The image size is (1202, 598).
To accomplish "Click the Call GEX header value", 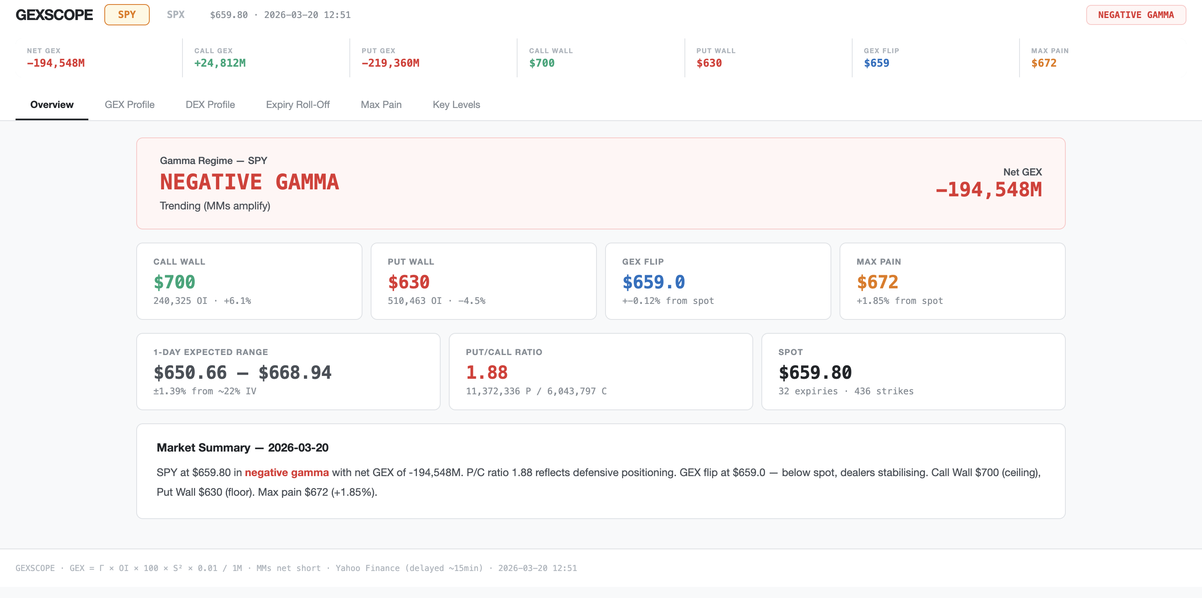I will point(220,63).
